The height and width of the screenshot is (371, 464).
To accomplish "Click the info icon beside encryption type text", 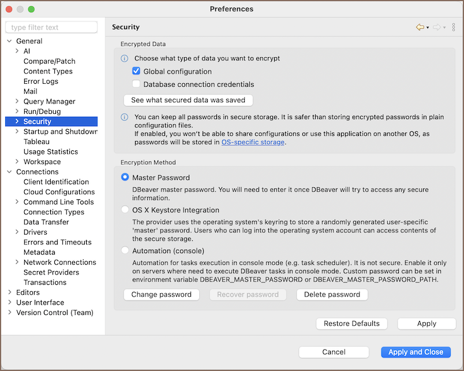I will coord(125,58).
